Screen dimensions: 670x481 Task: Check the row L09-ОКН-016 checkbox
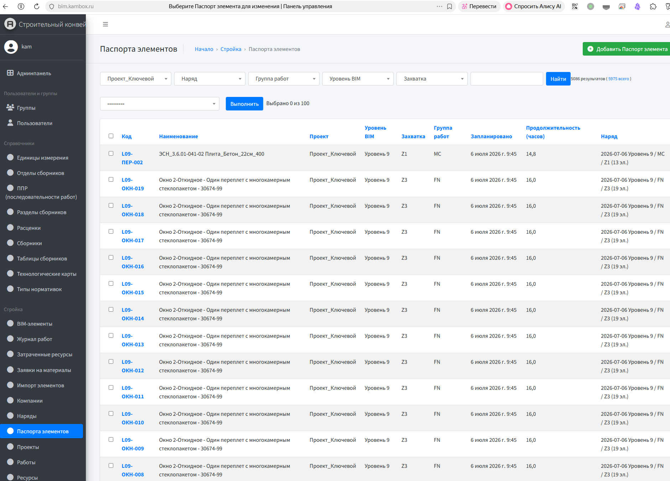(111, 258)
